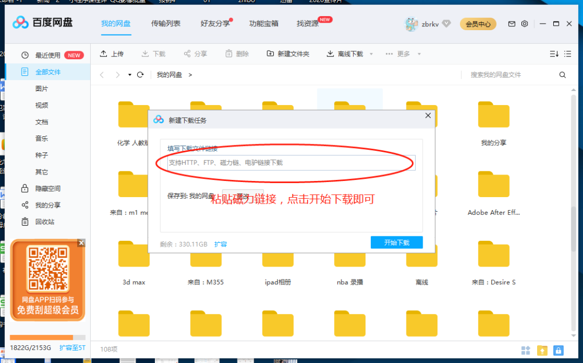Expand the 离线下载 dropdown arrow
583x363 pixels.
tap(371, 54)
